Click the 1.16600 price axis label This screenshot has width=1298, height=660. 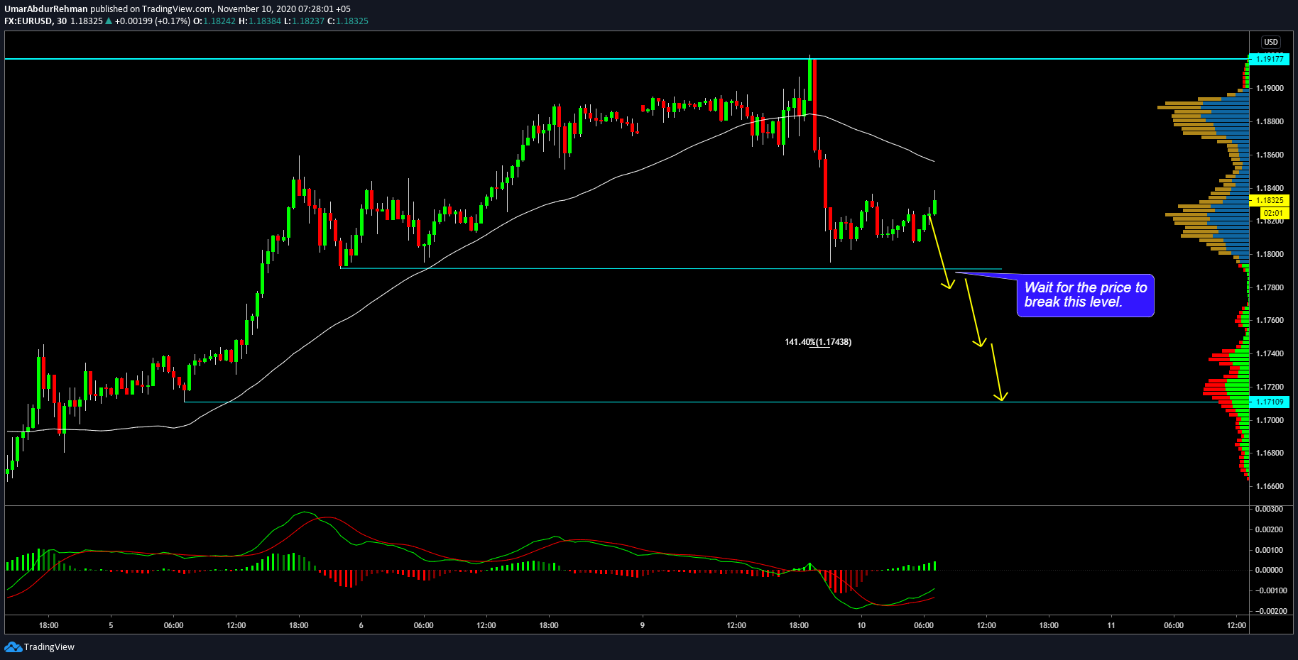(x=1270, y=486)
